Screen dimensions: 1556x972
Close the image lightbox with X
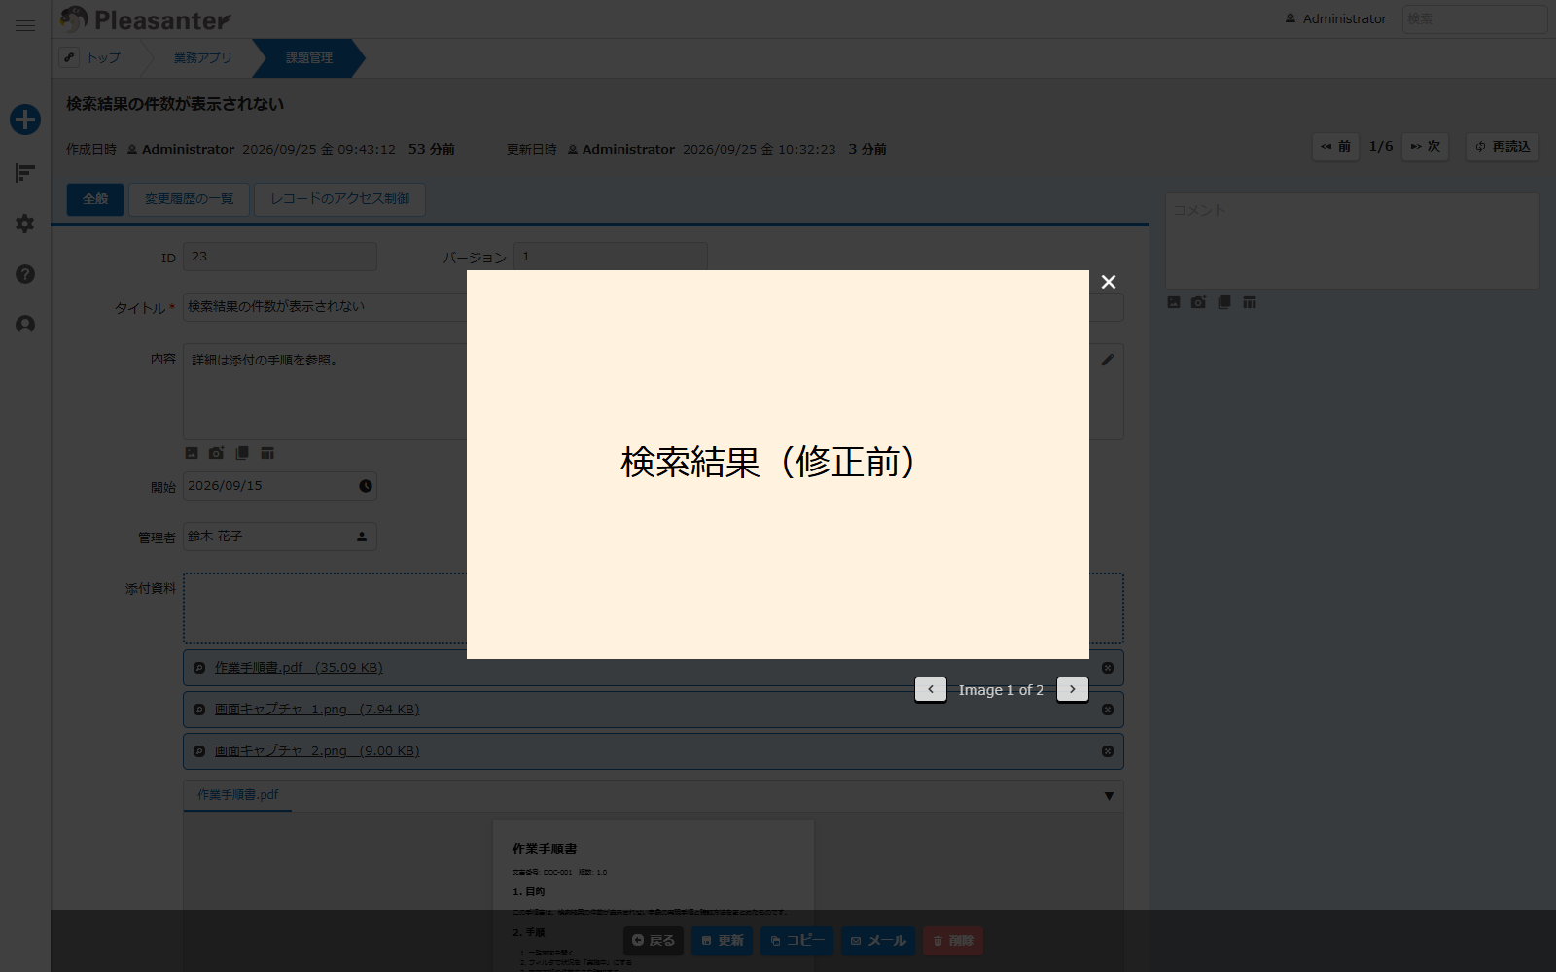click(x=1108, y=282)
